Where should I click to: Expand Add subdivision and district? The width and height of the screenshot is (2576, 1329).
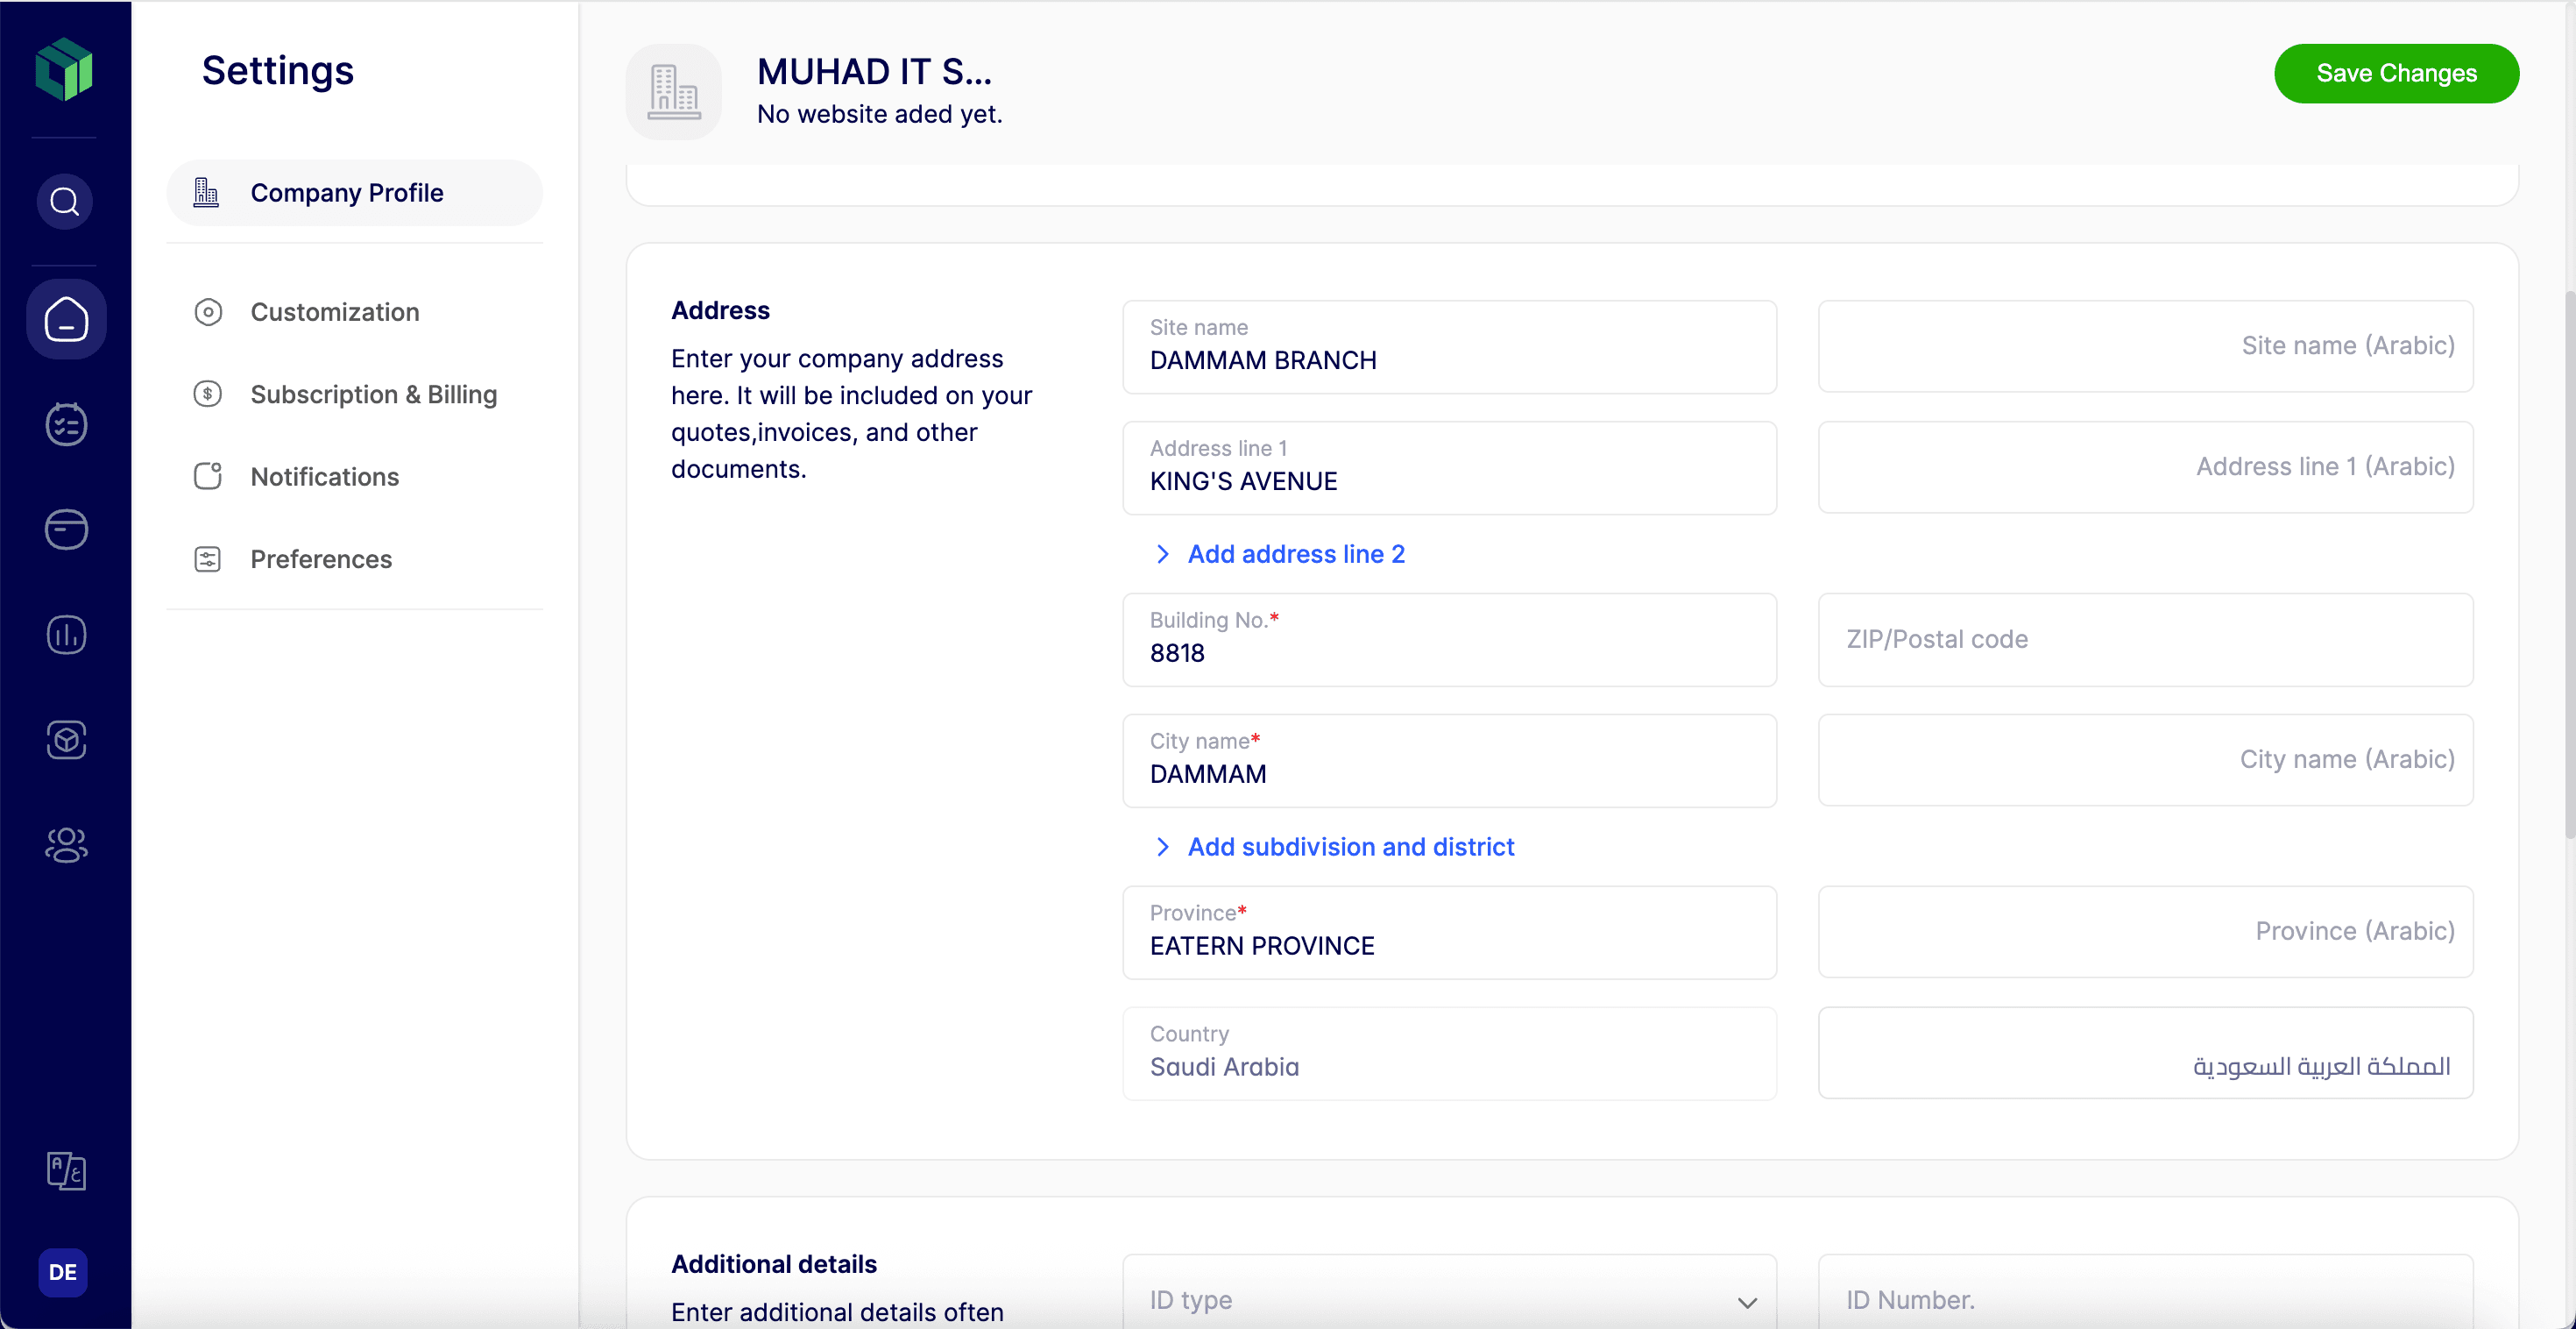point(1334,848)
